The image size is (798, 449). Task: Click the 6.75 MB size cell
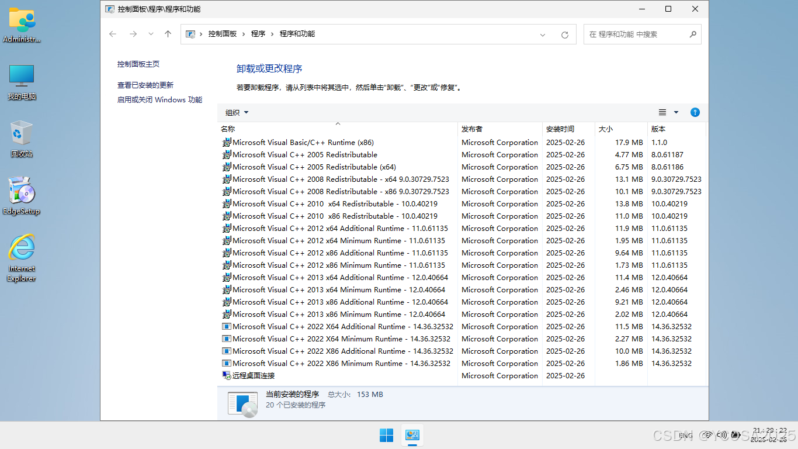(629, 167)
